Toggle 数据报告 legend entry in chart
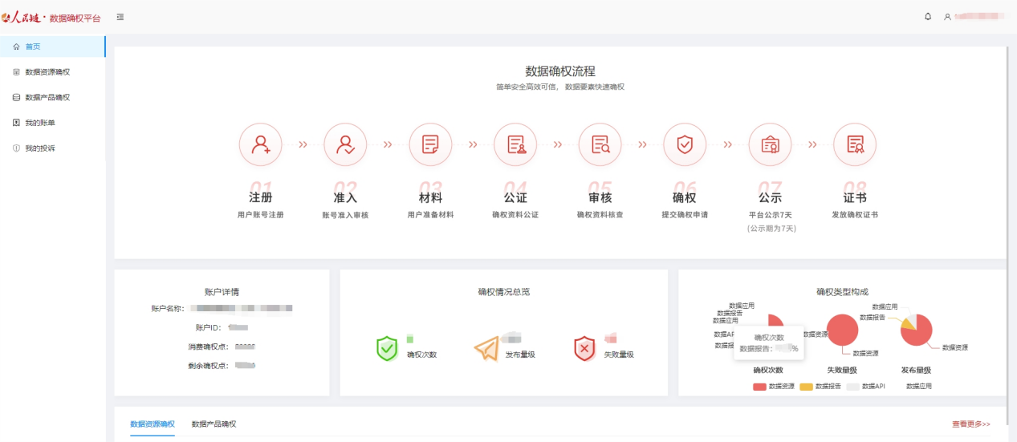Viewport: 1017px width, 442px height. pos(820,386)
